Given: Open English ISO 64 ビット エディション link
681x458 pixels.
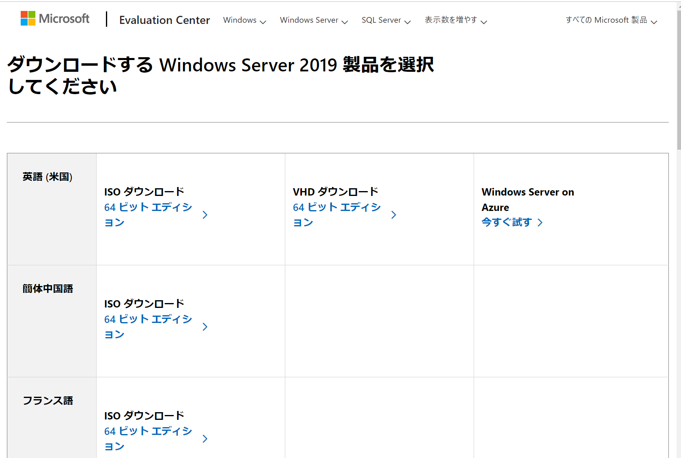Looking at the screenshot, I should pyautogui.click(x=148, y=215).
